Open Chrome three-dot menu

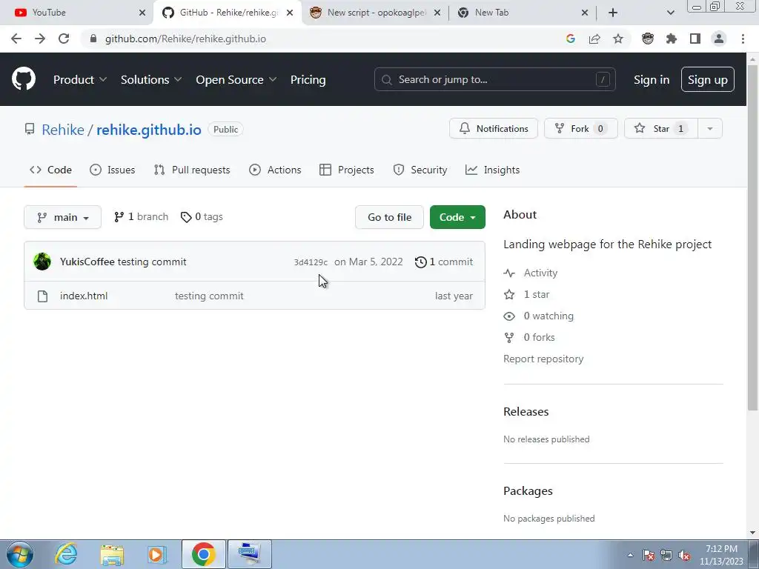point(743,39)
